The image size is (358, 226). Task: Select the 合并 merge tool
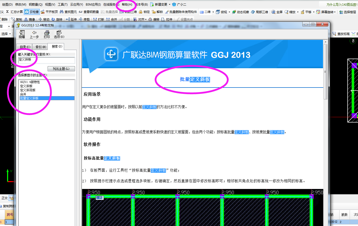(111, 19)
